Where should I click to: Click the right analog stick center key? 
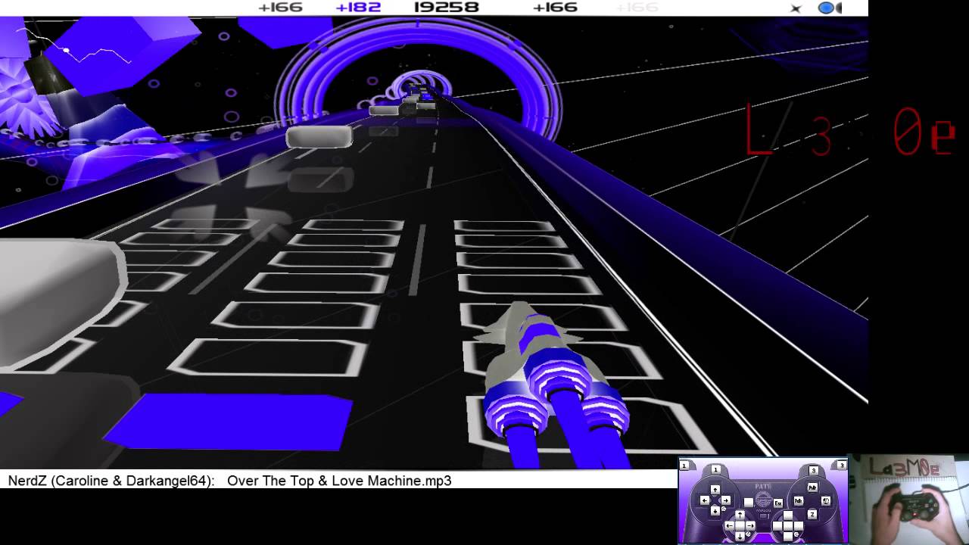pos(788,526)
